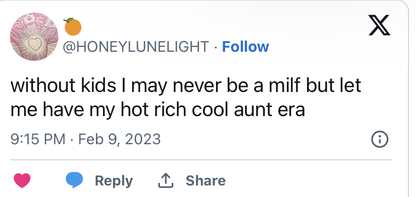Open the pink profile avatar picture
This screenshot has height=197, width=416.
[34, 36]
